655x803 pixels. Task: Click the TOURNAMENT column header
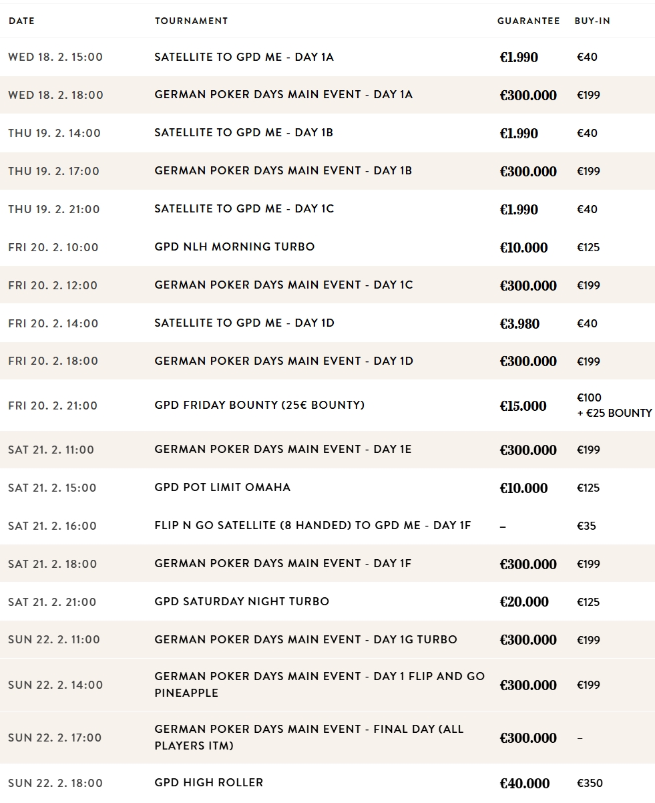click(x=191, y=21)
